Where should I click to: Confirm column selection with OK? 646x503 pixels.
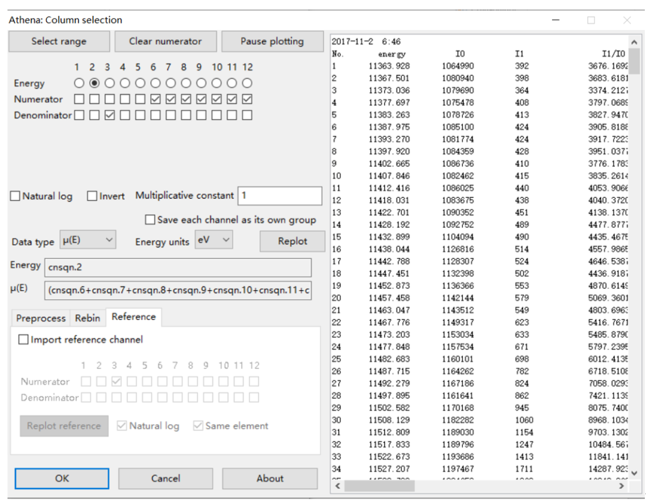[x=61, y=478]
